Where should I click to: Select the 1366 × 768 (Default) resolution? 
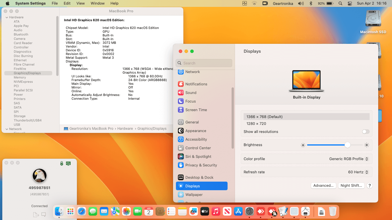(x=306, y=117)
